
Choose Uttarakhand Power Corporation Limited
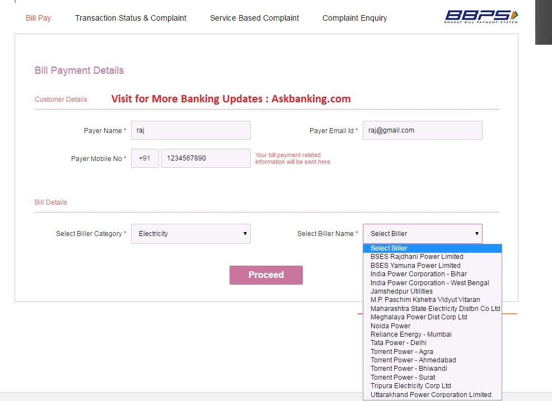[432, 395]
